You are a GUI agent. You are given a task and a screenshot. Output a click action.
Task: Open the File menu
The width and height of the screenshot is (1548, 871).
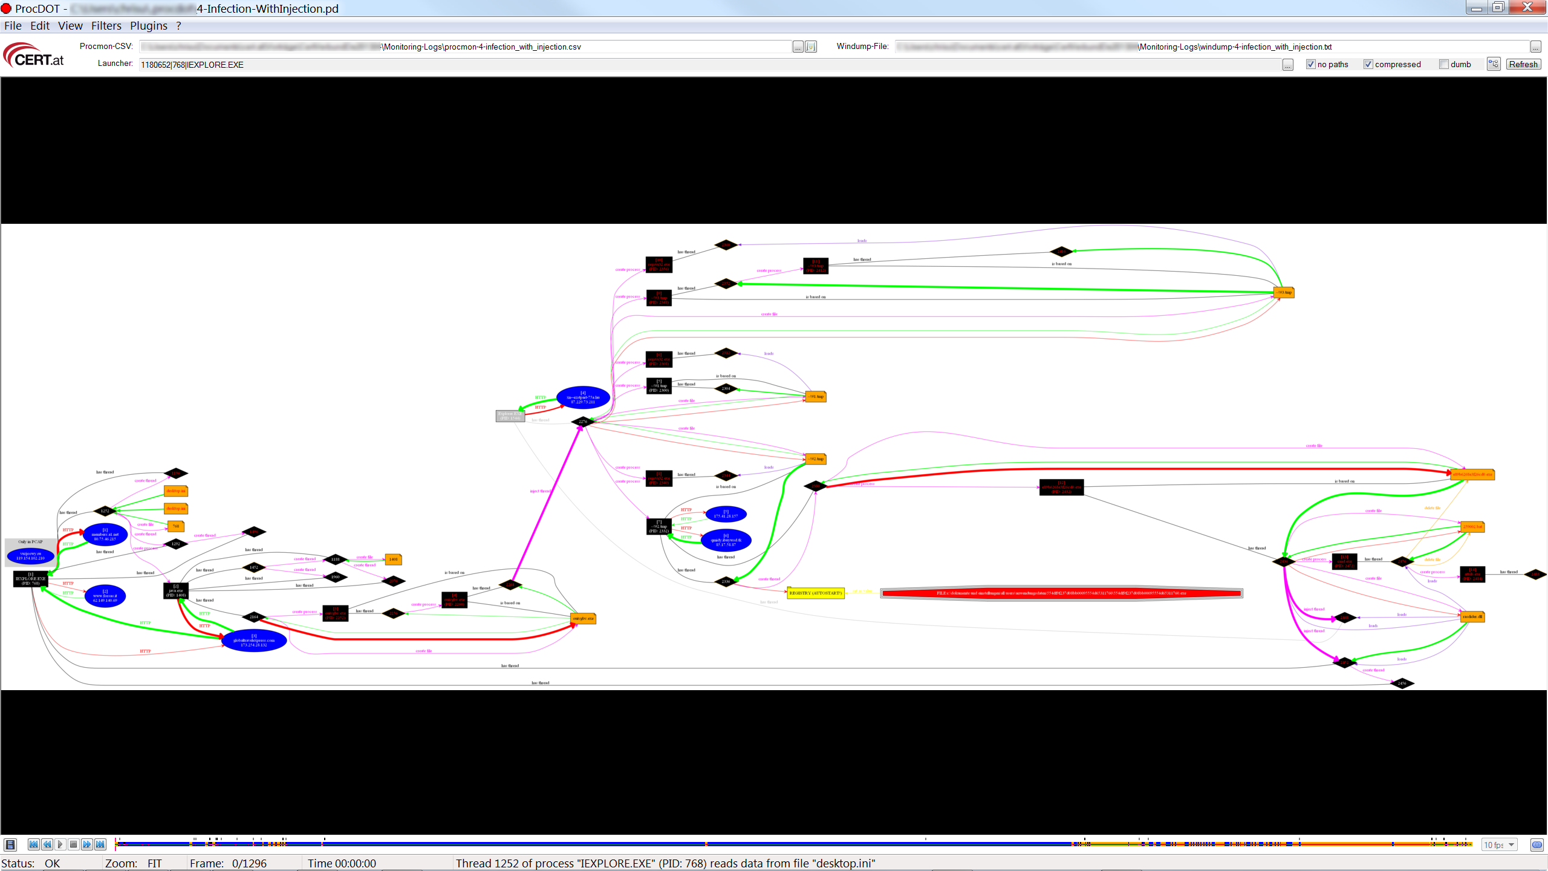coord(13,25)
